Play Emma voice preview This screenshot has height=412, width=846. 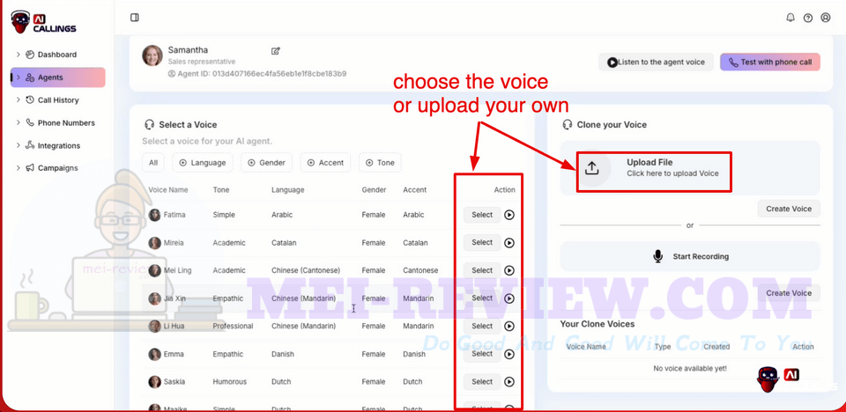509,354
